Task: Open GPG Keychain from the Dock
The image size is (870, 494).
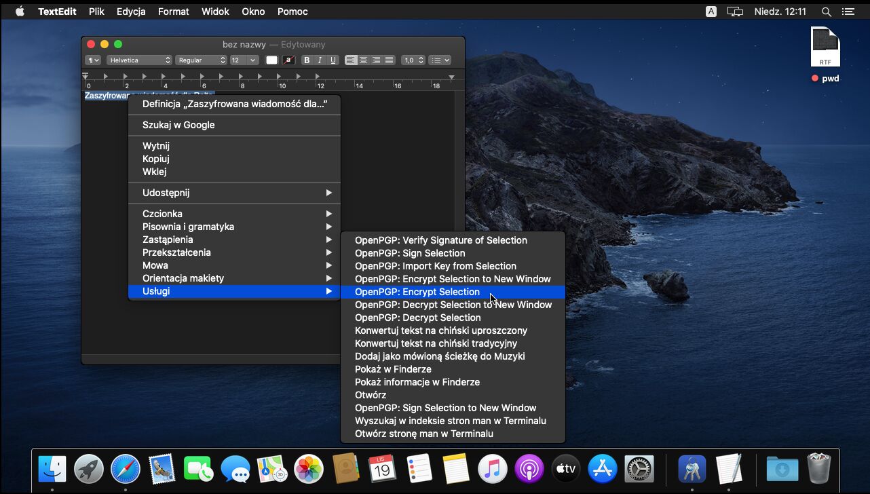Action: pos(692,469)
